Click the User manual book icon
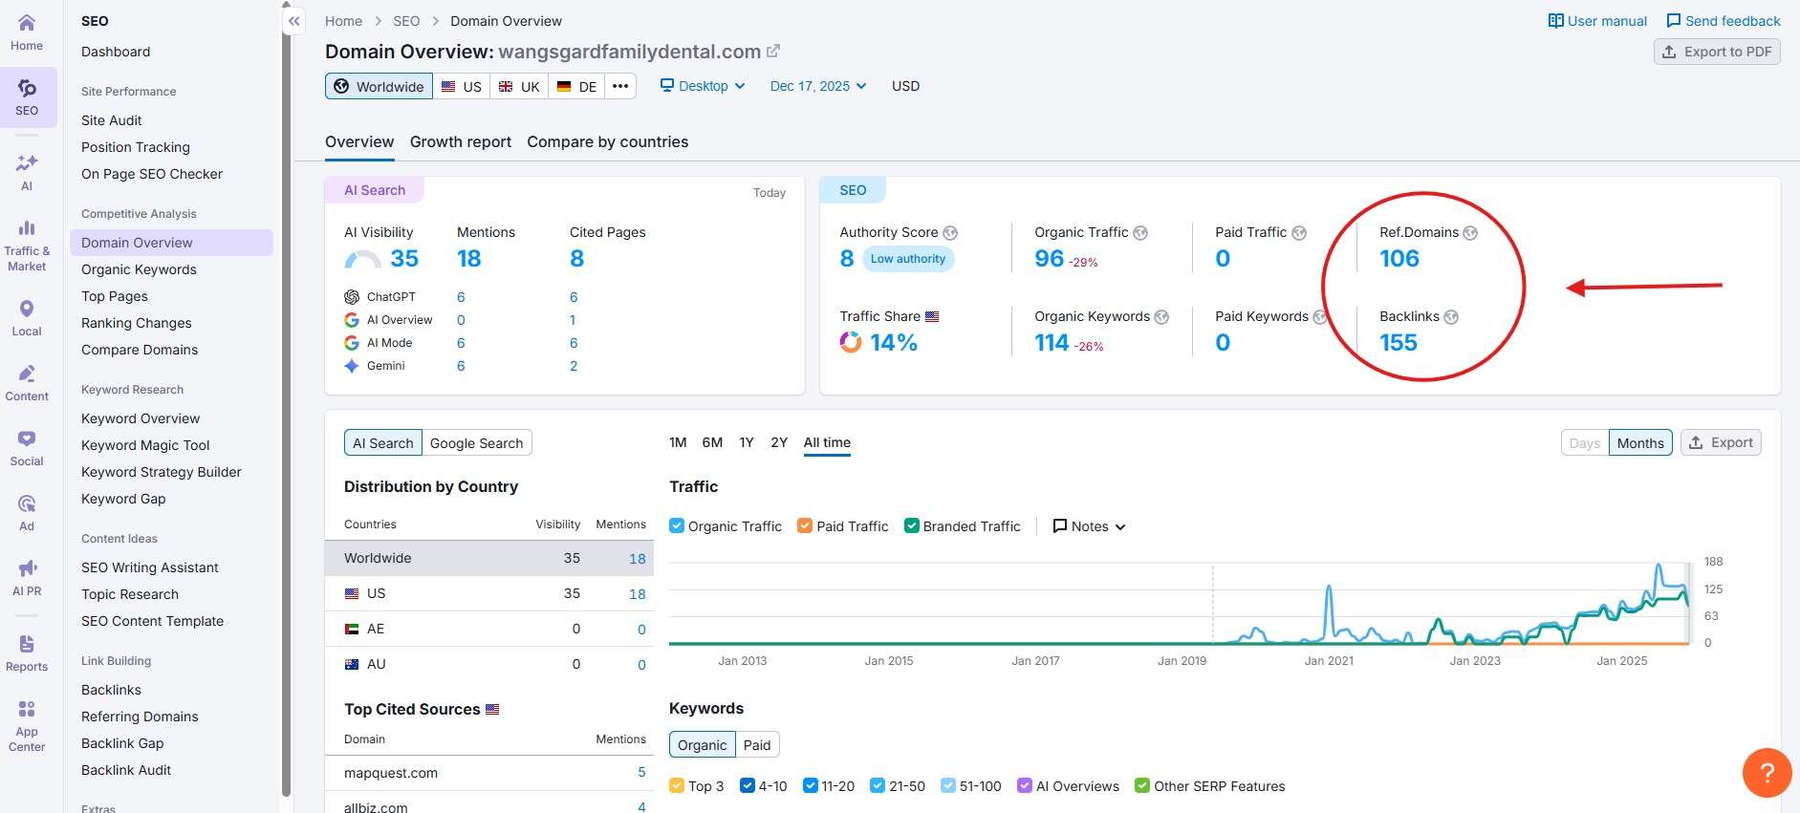This screenshot has height=813, width=1800. [x=1555, y=21]
